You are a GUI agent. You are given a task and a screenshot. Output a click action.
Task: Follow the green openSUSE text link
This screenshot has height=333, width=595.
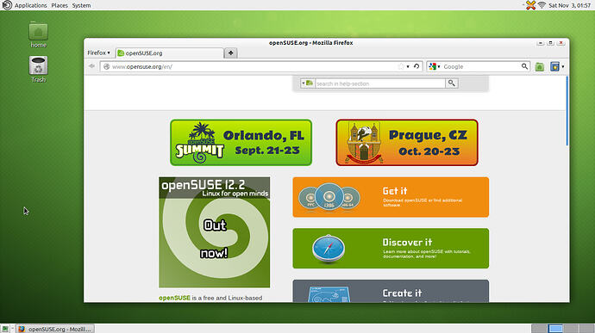pos(174,298)
